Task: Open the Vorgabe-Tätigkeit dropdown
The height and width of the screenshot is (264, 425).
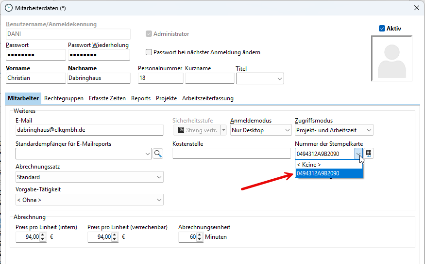Action: (x=159, y=200)
